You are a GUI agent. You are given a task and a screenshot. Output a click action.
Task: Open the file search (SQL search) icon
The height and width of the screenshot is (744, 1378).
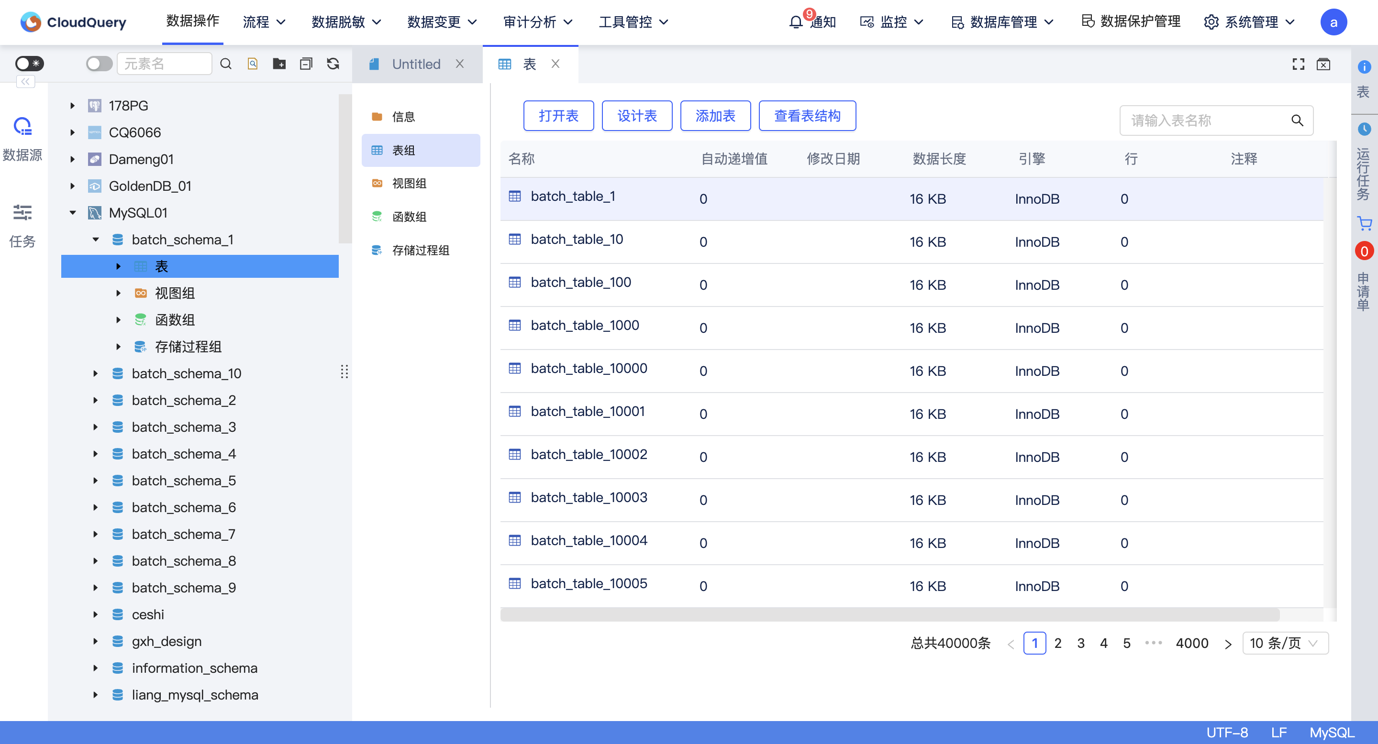(x=252, y=63)
